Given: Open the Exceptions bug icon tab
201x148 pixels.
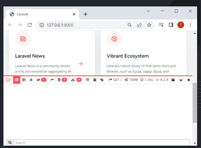Looking at the screenshot, I should click(31, 80).
